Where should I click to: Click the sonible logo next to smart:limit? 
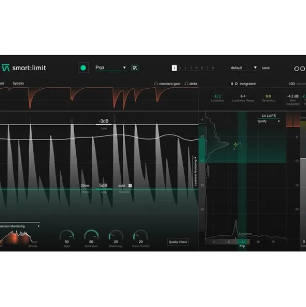(6, 68)
